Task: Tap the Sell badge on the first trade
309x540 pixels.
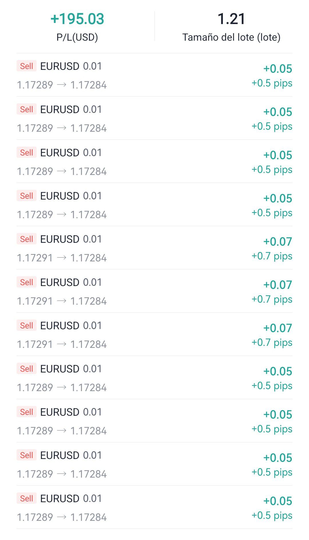Action: (27, 66)
